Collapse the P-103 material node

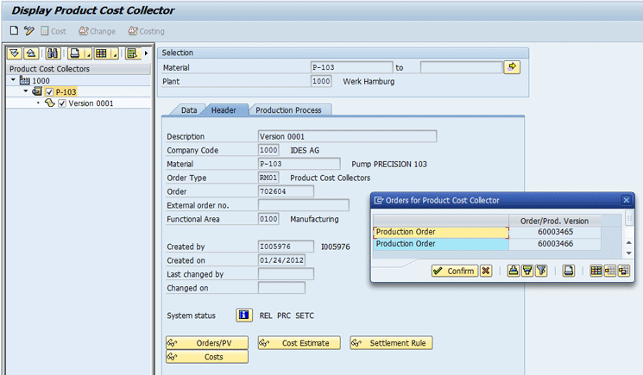[26, 91]
